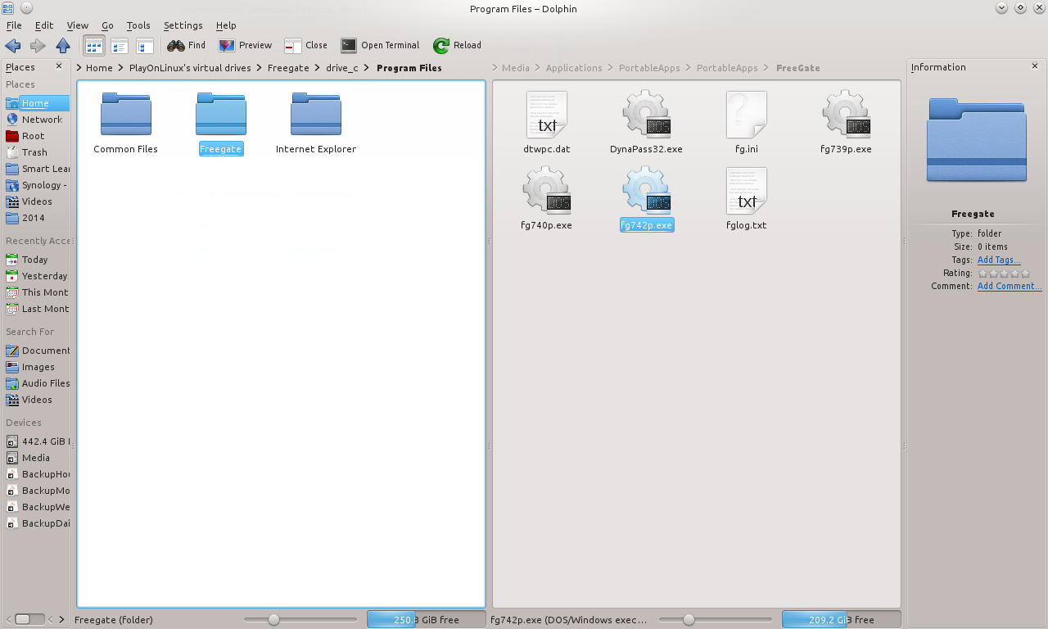Open Find with the binoculars icon
Viewport: 1048px width, 629px height.
[186, 46]
